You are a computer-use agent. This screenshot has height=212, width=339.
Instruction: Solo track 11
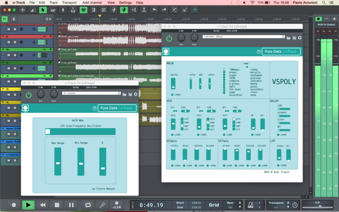15,68
